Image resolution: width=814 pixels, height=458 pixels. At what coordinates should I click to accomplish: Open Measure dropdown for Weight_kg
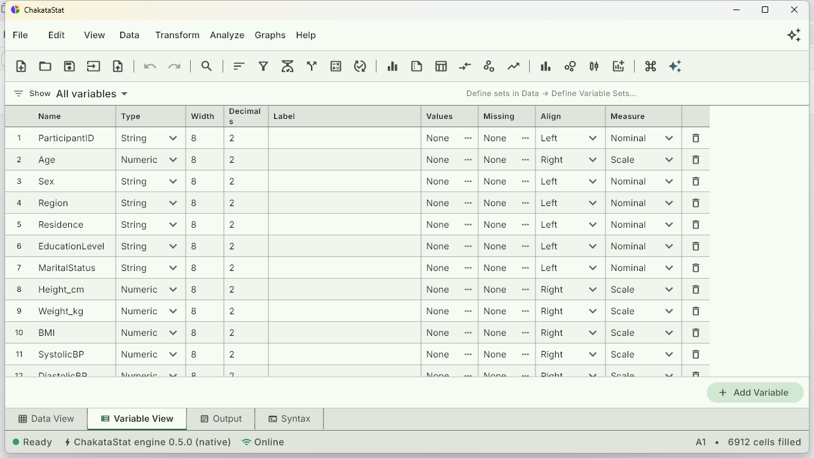point(643,311)
